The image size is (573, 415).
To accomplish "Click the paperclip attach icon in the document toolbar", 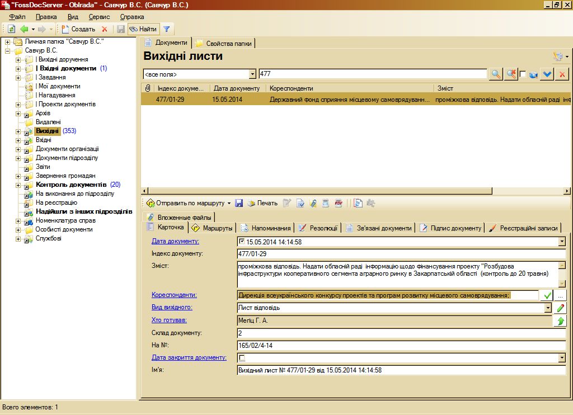I will pos(313,203).
